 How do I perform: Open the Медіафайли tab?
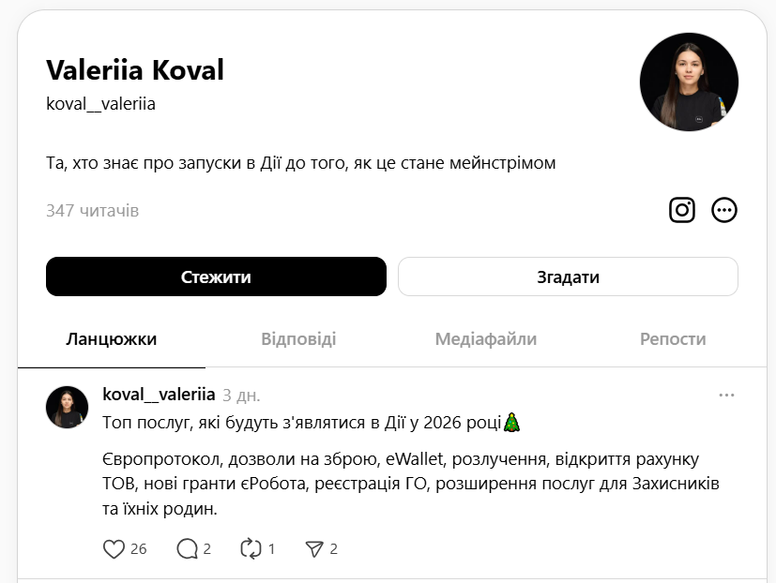pyautogui.click(x=487, y=339)
